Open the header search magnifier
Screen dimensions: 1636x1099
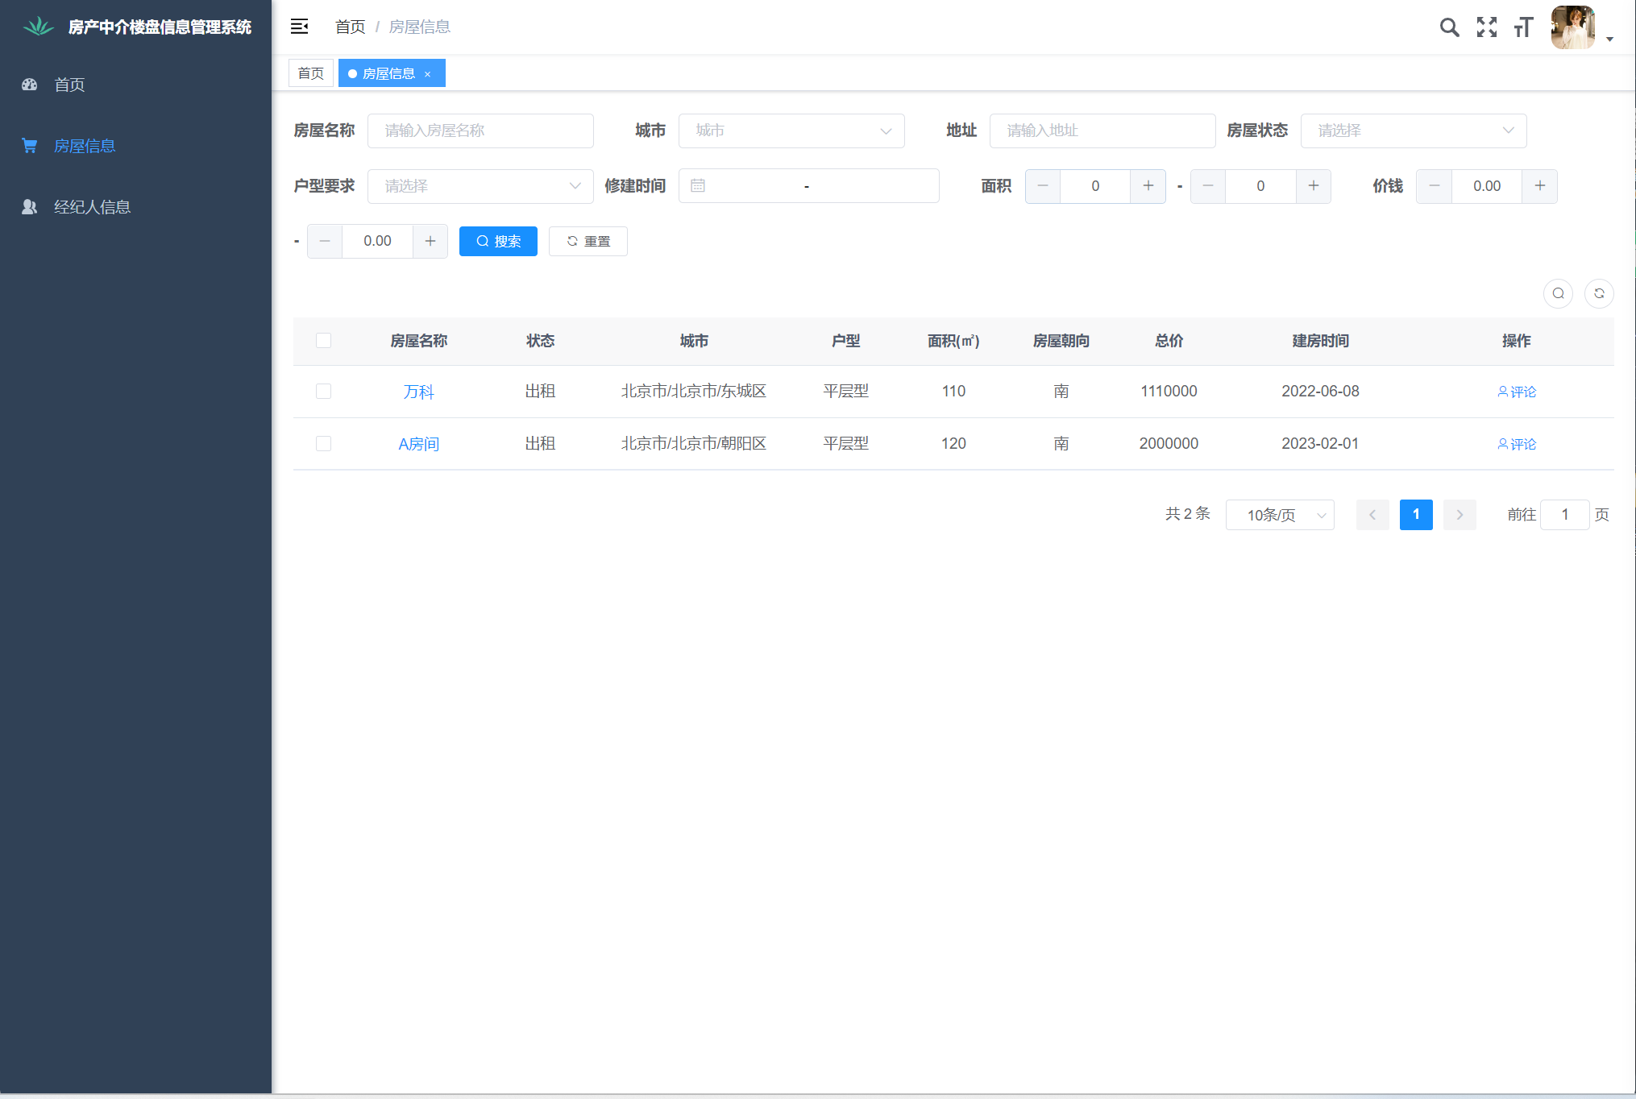[x=1449, y=27]
